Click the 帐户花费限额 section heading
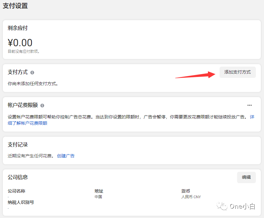The image size is (264, 218). click(22, 105)
